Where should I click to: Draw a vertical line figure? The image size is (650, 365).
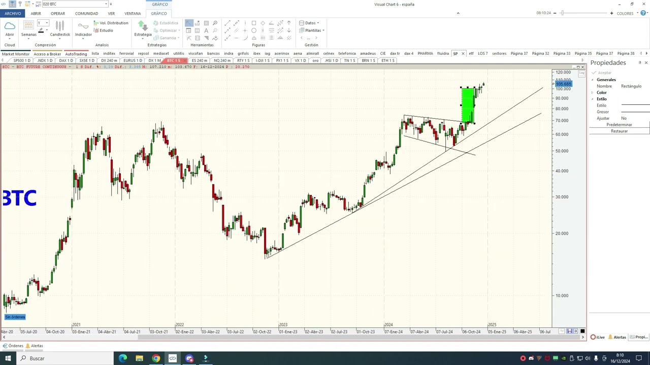[245, 23]
